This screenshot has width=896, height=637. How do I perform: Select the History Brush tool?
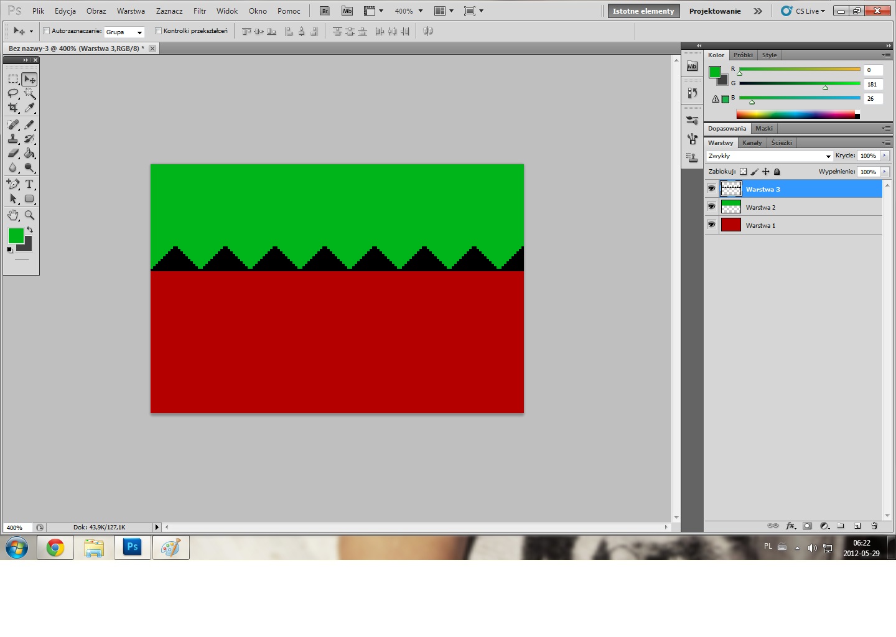[29, 139]
